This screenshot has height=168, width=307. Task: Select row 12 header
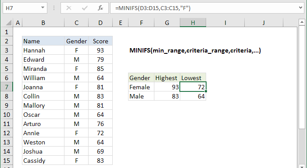tap(7, 133)
